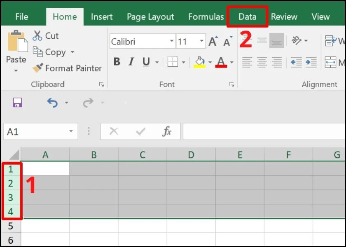Open the File tab
The height and width of the screenshot is (247, 346).
(x=21, y=17)
